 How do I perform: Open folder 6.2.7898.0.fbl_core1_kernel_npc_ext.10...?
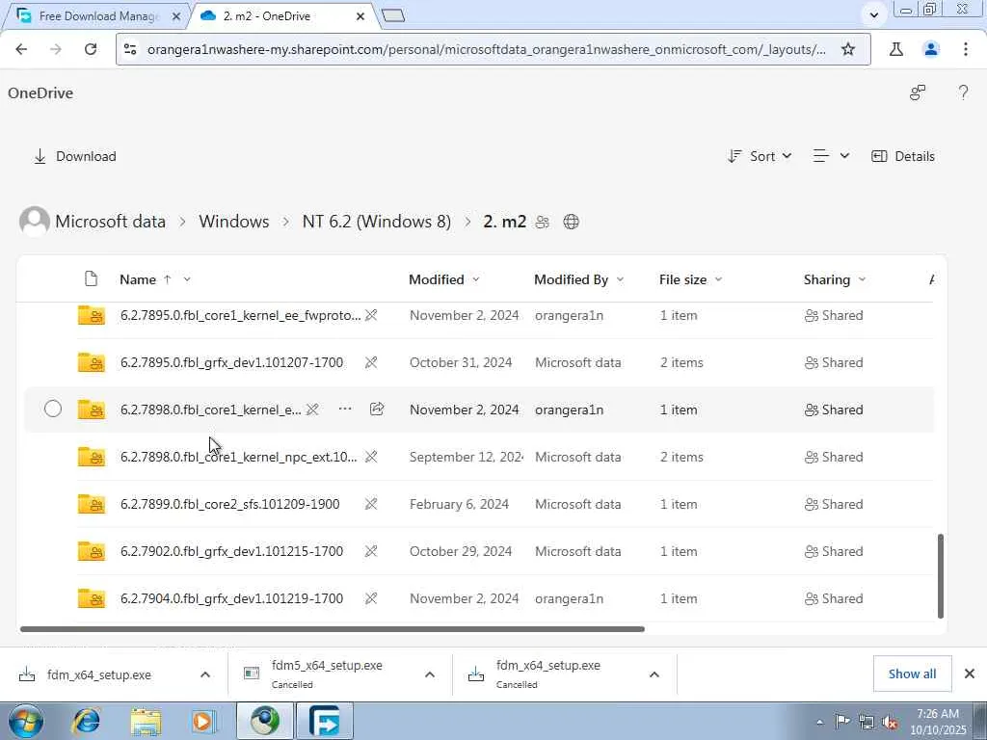[239, 457]
